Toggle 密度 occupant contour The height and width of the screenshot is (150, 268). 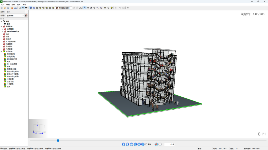(8, 61)
